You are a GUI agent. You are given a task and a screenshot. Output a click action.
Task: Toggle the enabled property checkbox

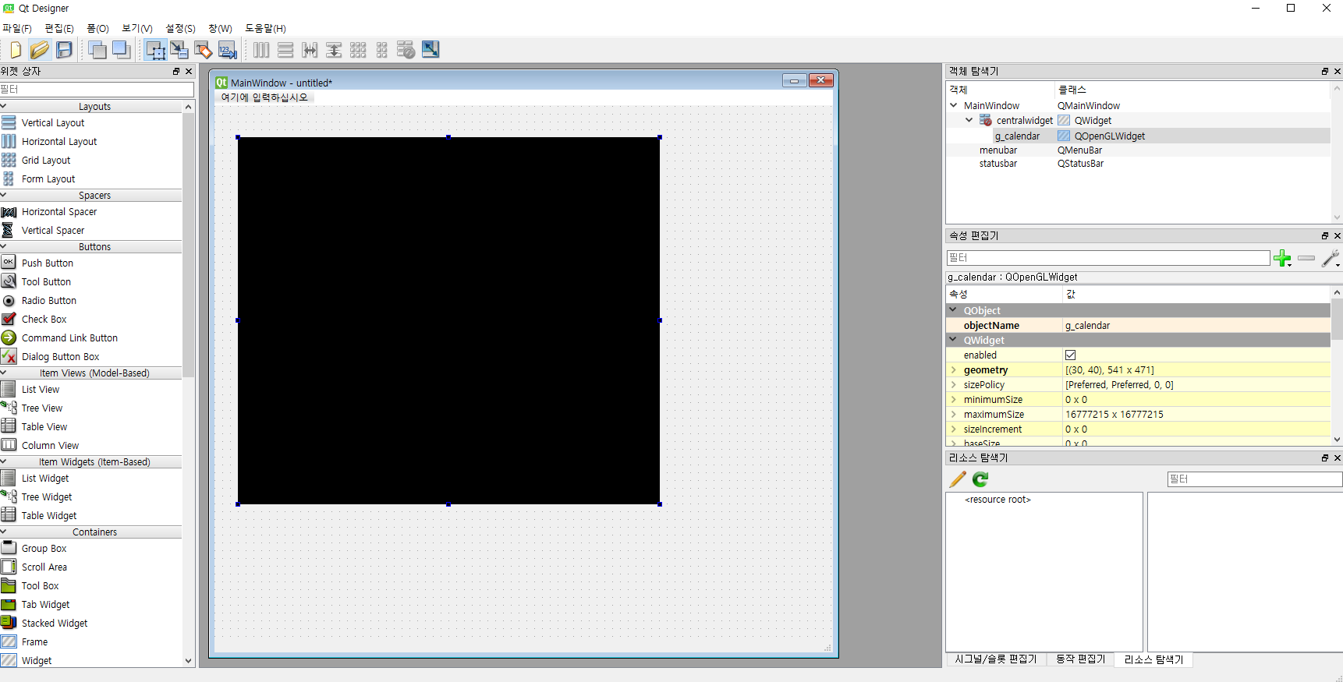click(x=1070, y=355)
